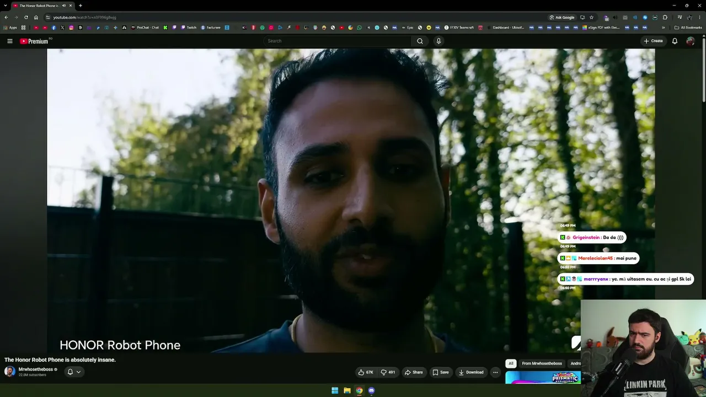Viewport: 706px width, 397px height.
Task: Open the browser home page
Action: point(36,17)
